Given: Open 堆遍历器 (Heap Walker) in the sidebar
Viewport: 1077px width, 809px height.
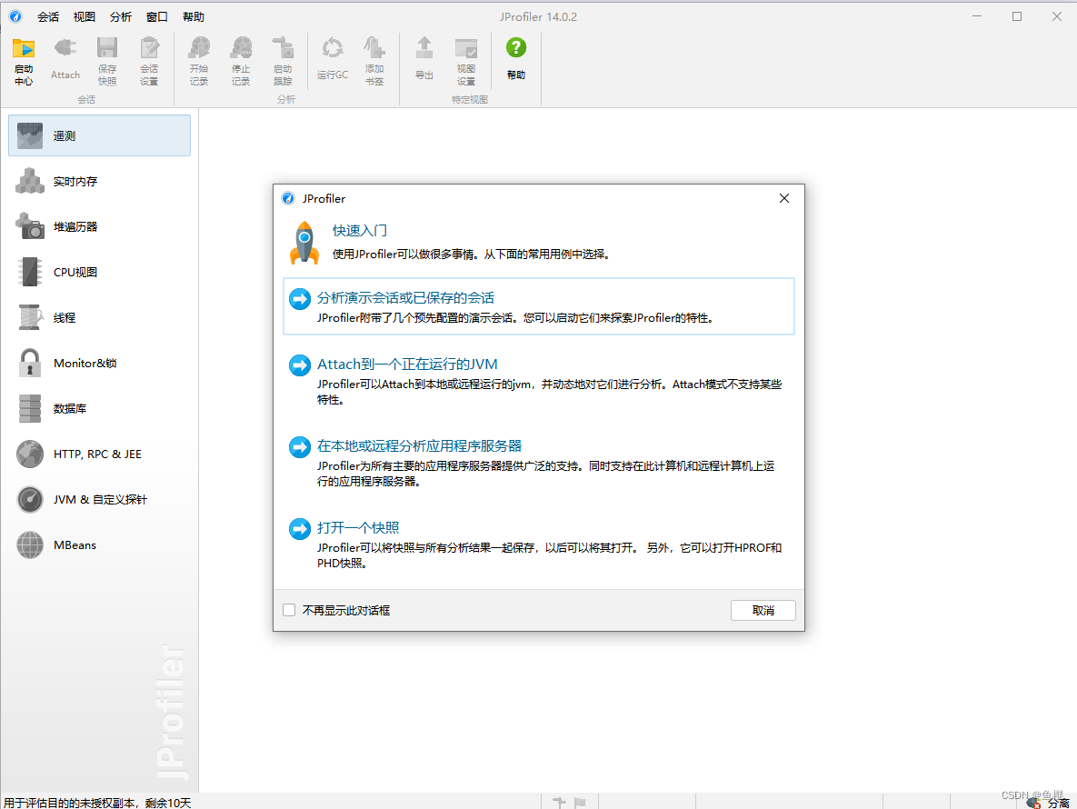Looking at the screenshot, I should coord(100,226).
